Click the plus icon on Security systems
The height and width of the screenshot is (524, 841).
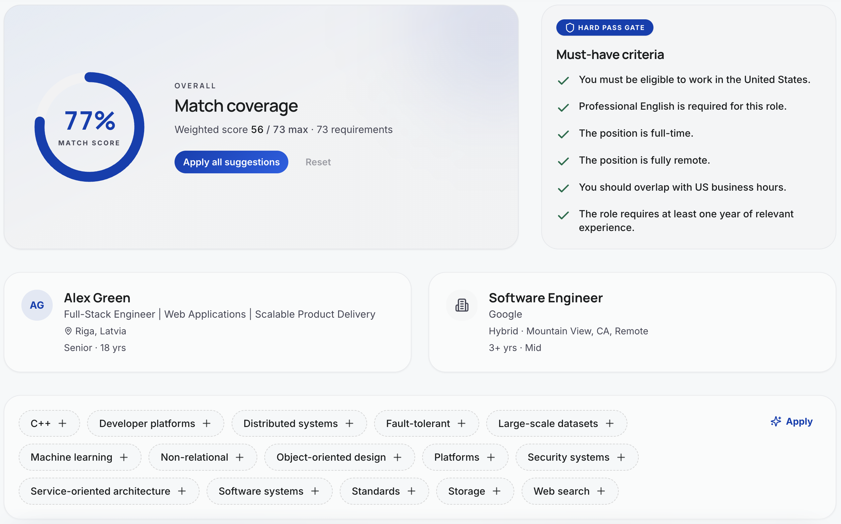(x=621, y=457)
